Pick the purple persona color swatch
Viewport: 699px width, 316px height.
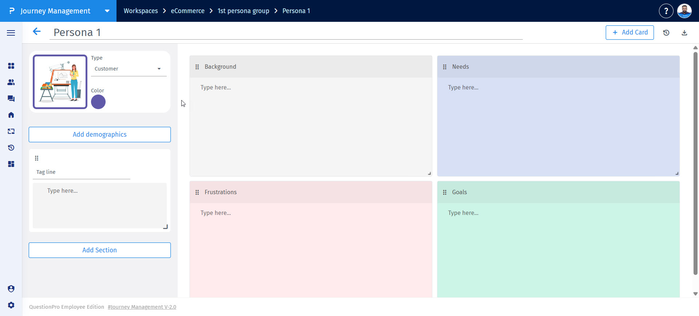tap(98, 102)
